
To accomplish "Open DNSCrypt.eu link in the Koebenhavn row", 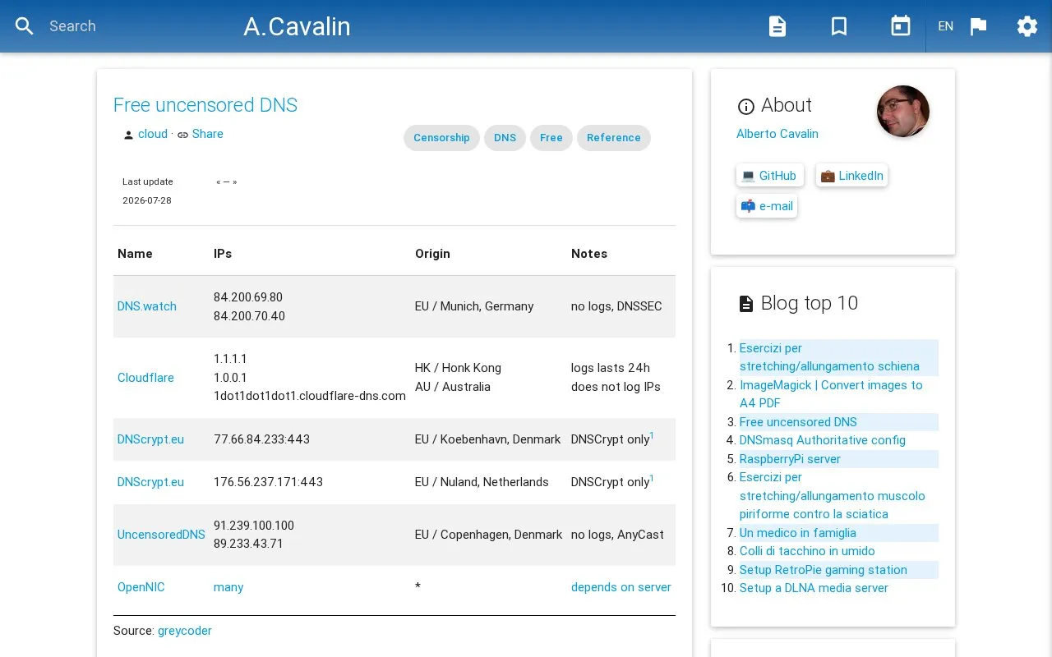I will [150, 439].
